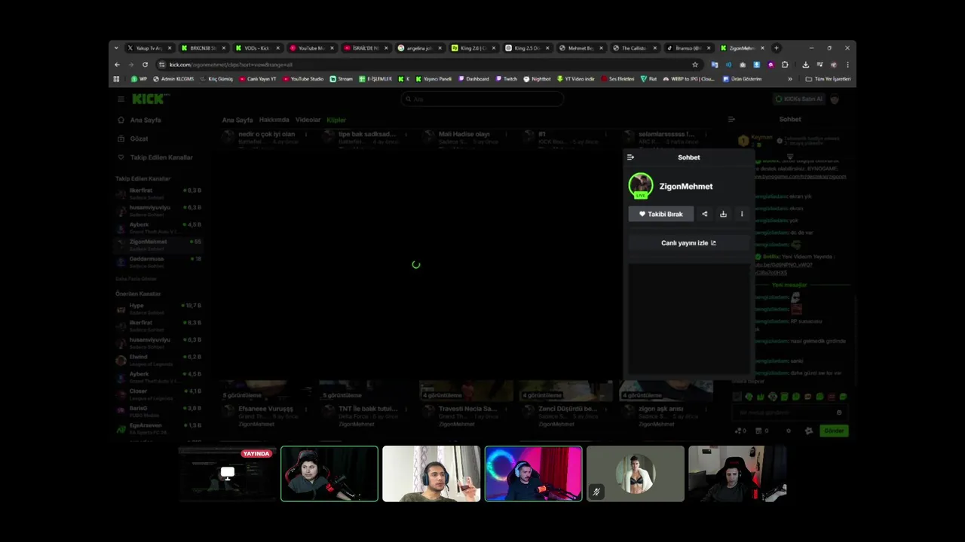Select the YAYINDA screen-share thumbnail

[227, 473]
